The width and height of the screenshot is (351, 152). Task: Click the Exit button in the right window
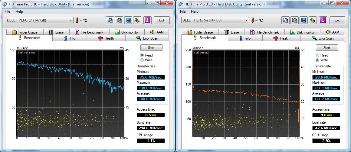click(337, 20)
